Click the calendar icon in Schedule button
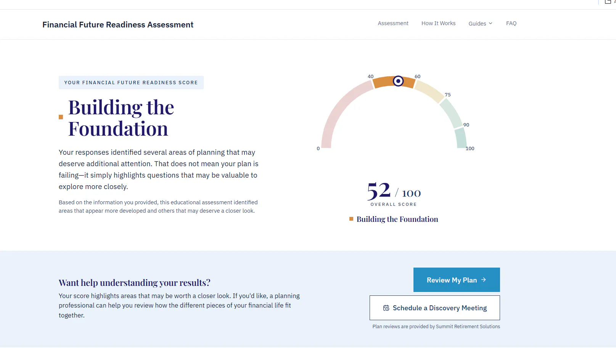Image resolution: width=616 pixels, height=348 pixels. [x=386, y=308]
